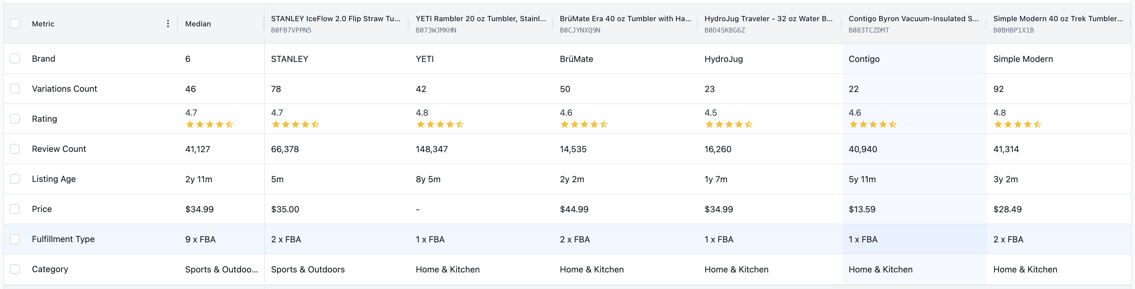Click the star rating icons in the Median column
Viewport: 1135px width, 289px height.
coord(209,124)
